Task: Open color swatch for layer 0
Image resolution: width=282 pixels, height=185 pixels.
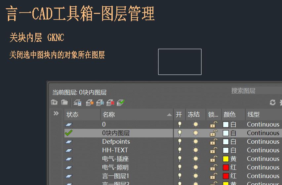Action: [226, 125]
